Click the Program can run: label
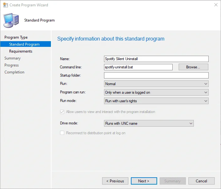The height and width of the screenshot is (189, 221). click(x=73, y=92)
